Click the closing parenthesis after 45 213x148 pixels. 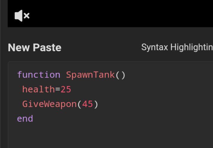pos(96,104)
